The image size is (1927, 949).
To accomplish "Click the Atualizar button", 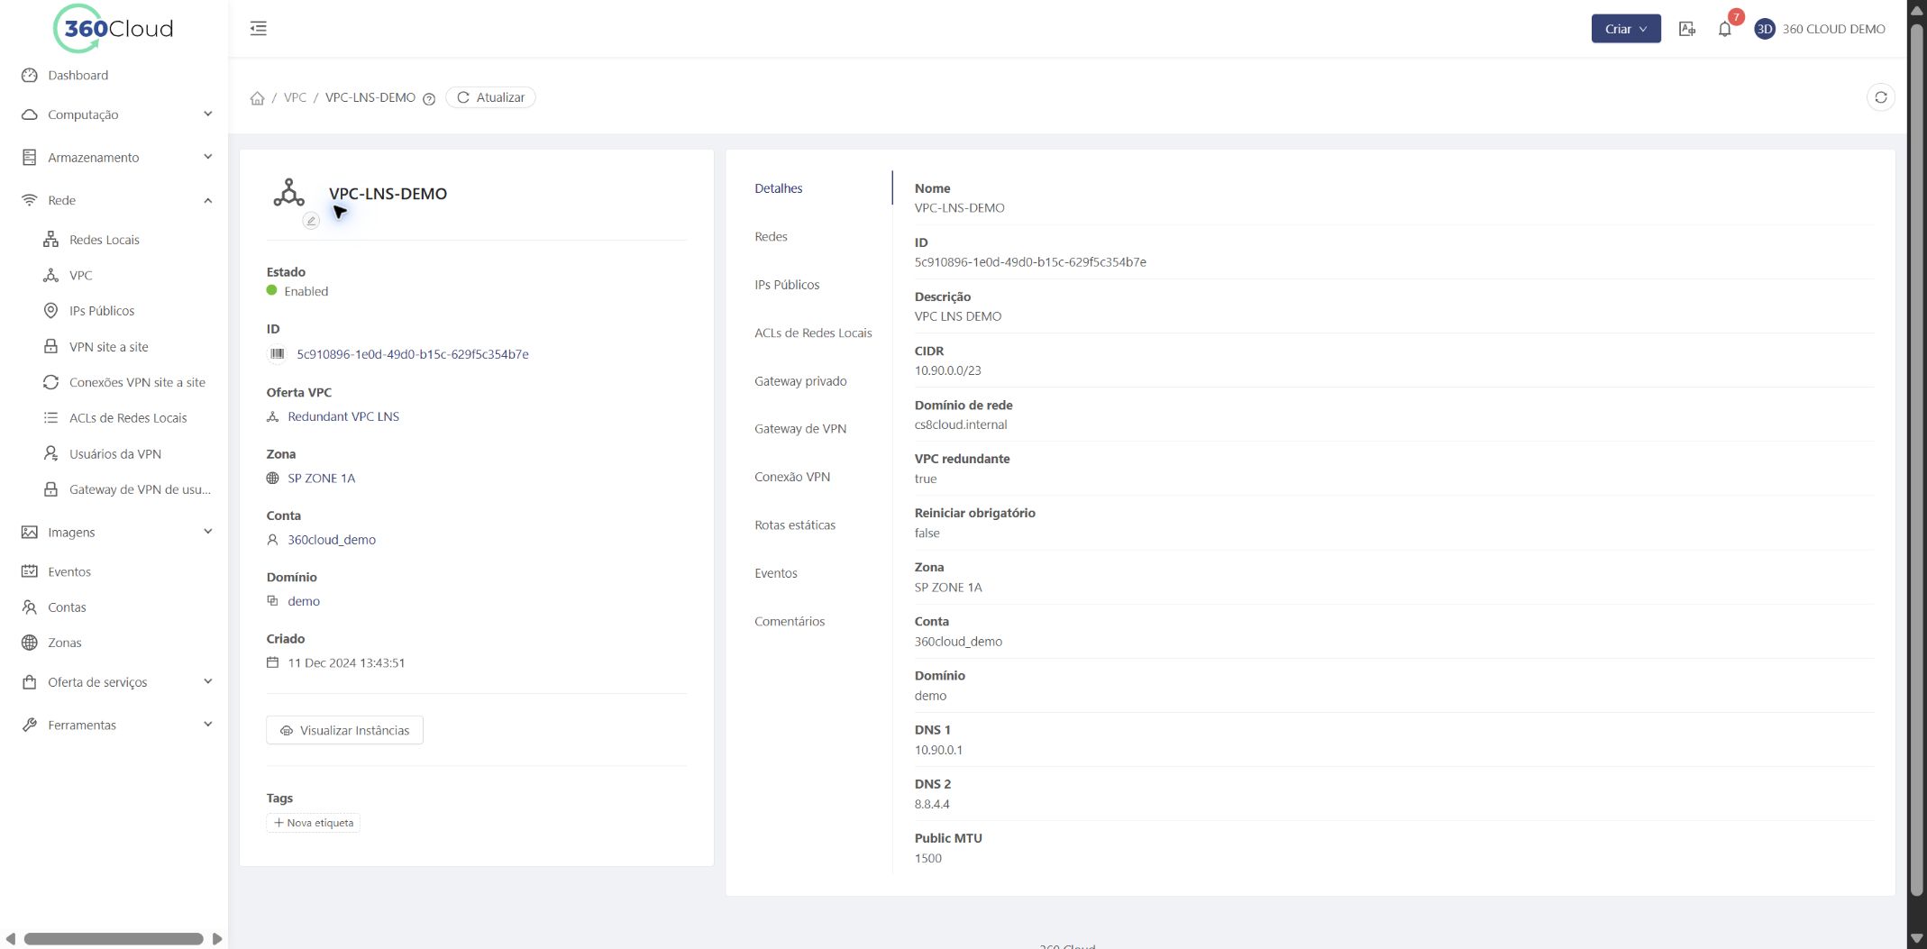I will pyautogui.click(x=490, y=97).
